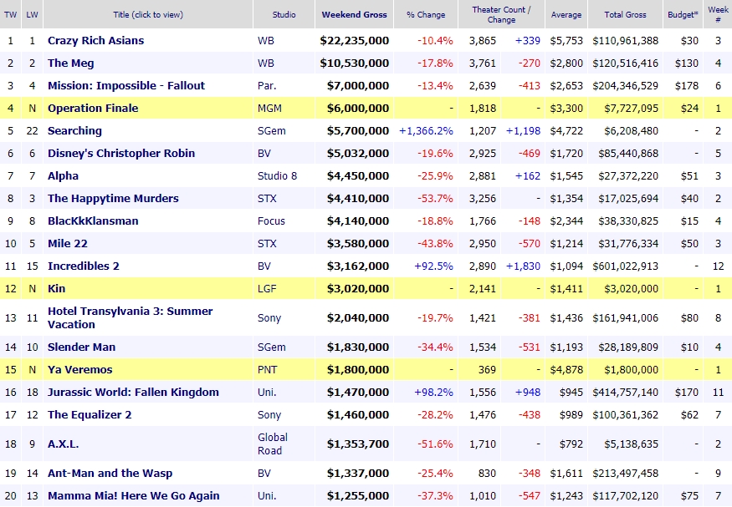Sort by Average column header
Screen dimensions: 732x507
(x=566, y=14)
